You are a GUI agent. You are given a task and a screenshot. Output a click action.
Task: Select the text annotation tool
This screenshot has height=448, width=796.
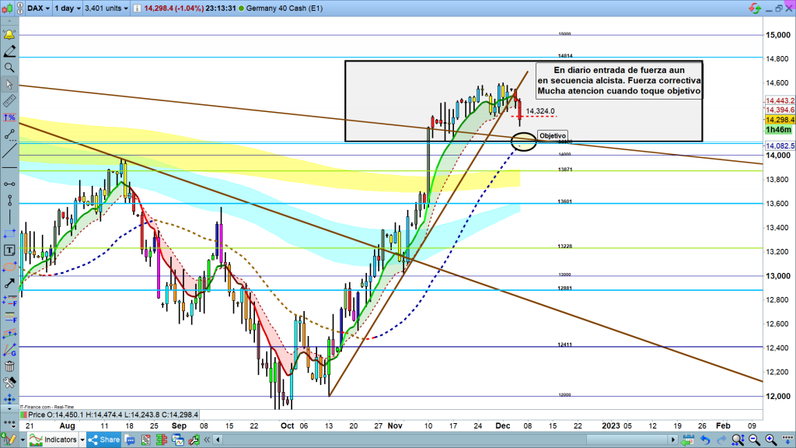10,250
